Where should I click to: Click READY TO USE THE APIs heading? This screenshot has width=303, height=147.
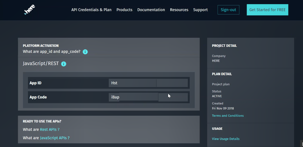click(x=42, y=121)
